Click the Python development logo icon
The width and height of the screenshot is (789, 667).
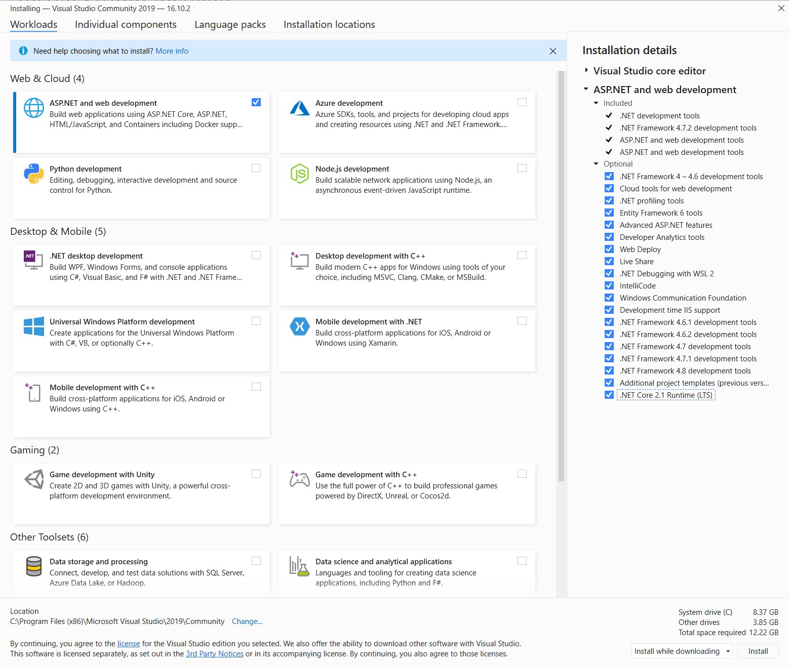[34, 174]
